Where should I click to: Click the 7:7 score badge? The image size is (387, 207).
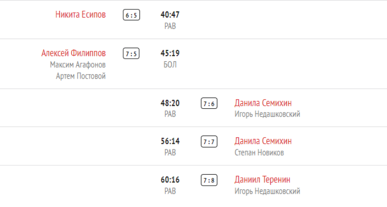tap(209, 142)
